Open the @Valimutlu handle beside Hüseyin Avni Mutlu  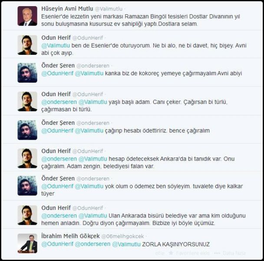[x=109, y=9]
